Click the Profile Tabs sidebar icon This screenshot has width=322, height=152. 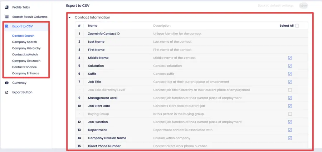(6, 7)
